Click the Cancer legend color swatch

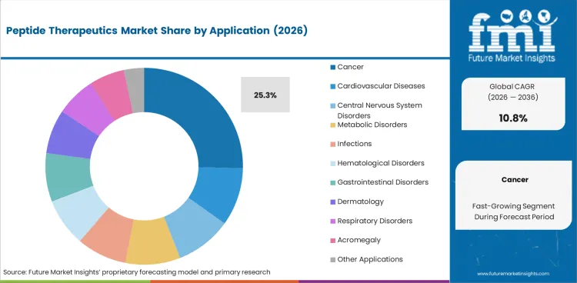pyautogui.click(x=332, y=67)
